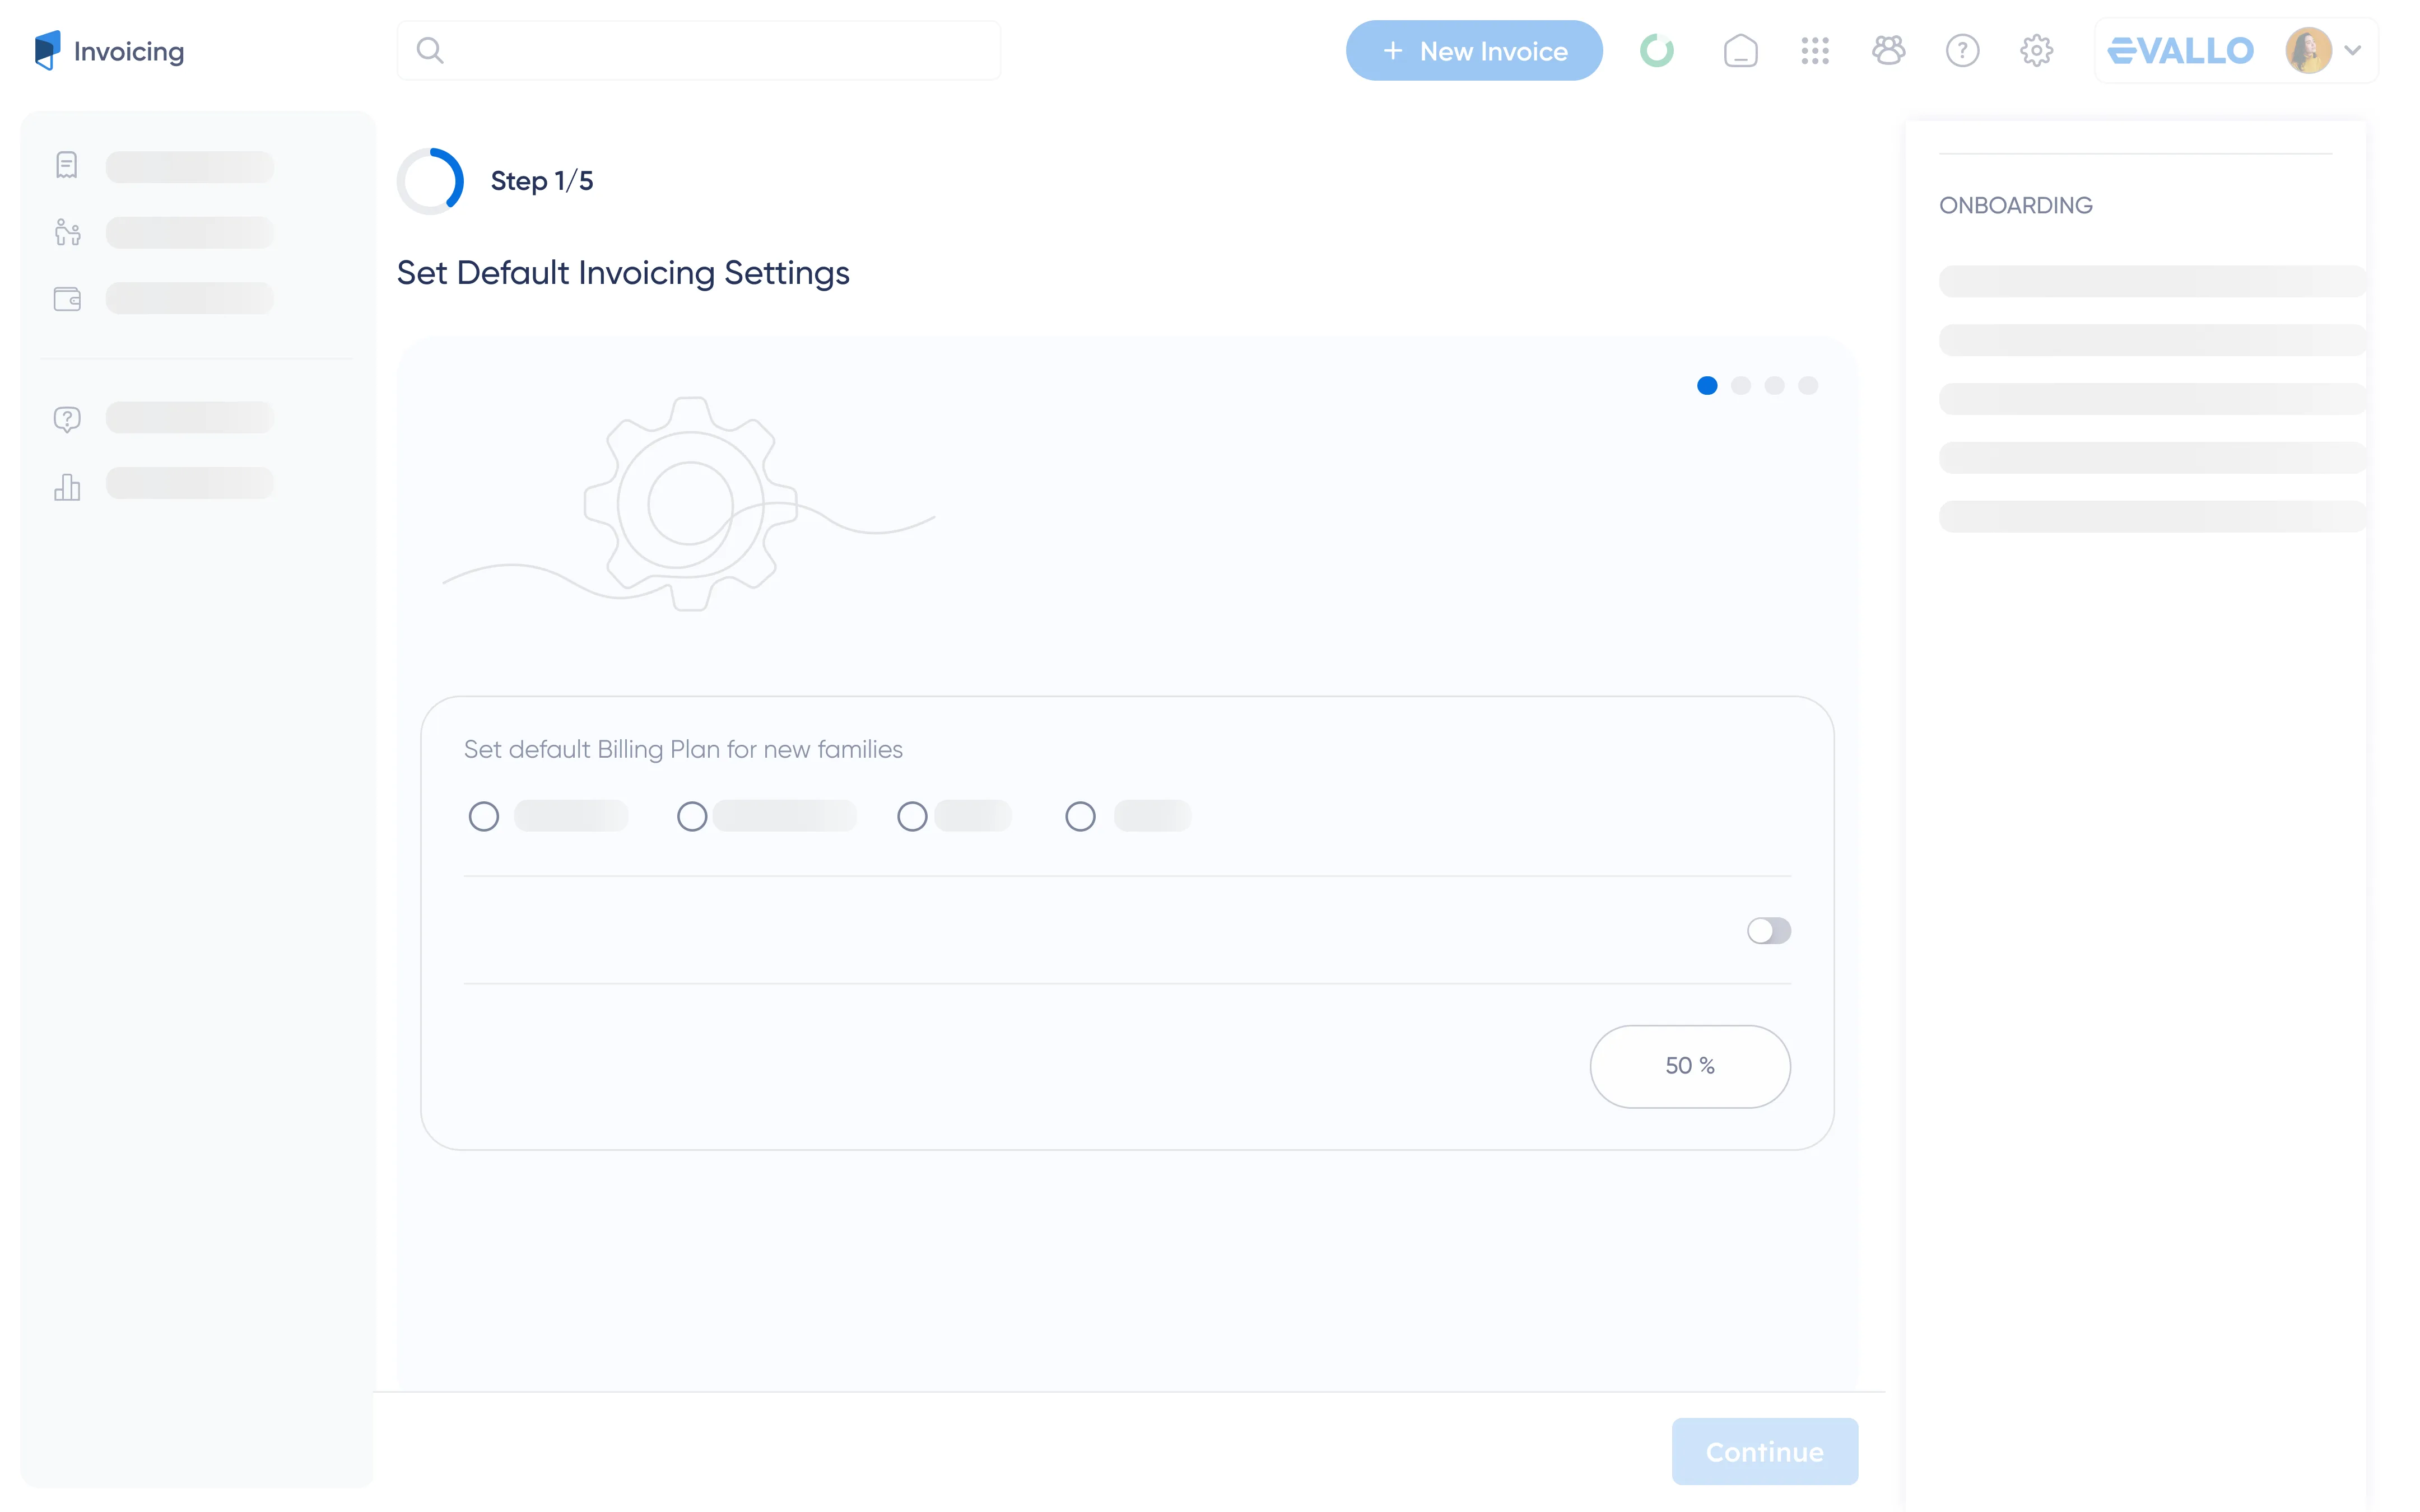Go to fourth carousel pagination dot
Viewport: 2420px width, 1512px height.
(1808, 386)
